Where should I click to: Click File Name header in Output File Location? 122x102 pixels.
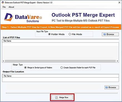point(60,76)
